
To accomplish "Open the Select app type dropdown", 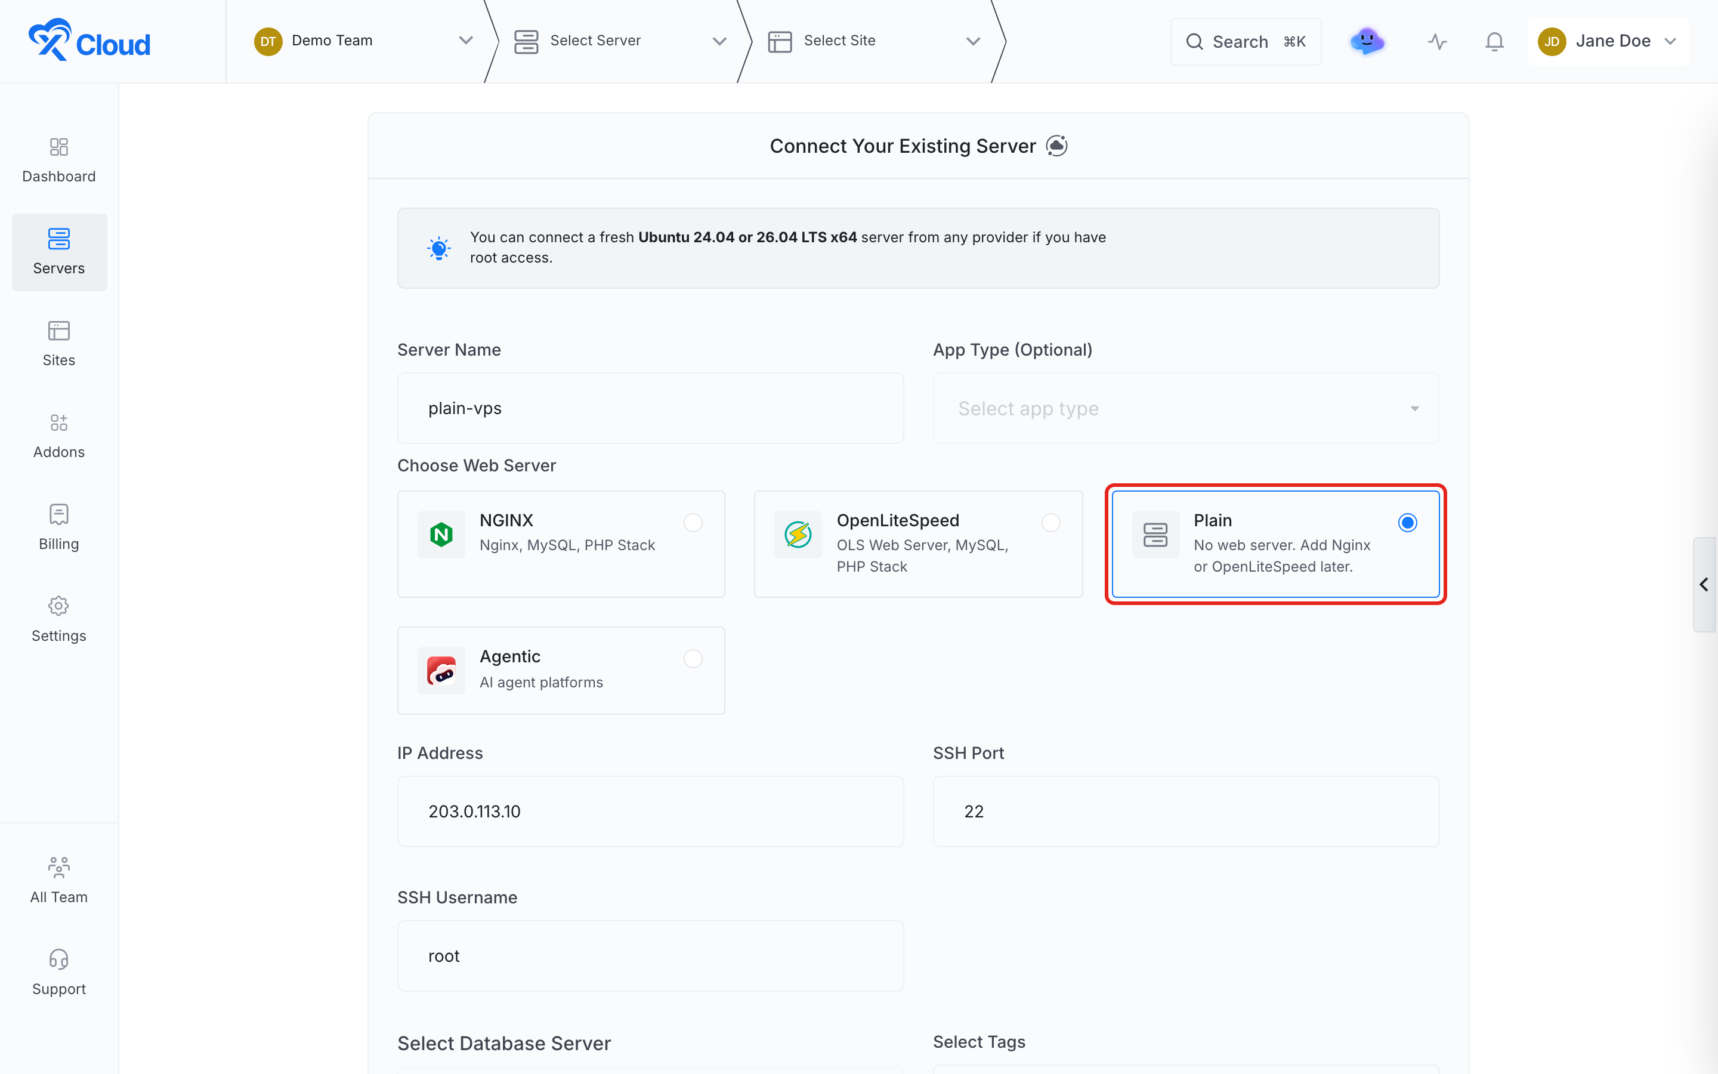I will 1185,409.
